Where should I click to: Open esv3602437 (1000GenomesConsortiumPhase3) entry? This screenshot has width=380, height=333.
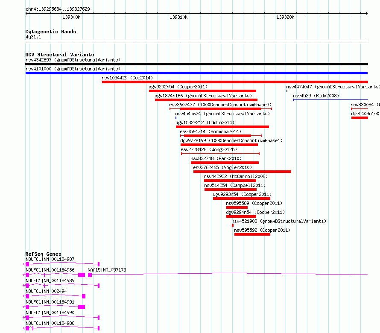220,105
